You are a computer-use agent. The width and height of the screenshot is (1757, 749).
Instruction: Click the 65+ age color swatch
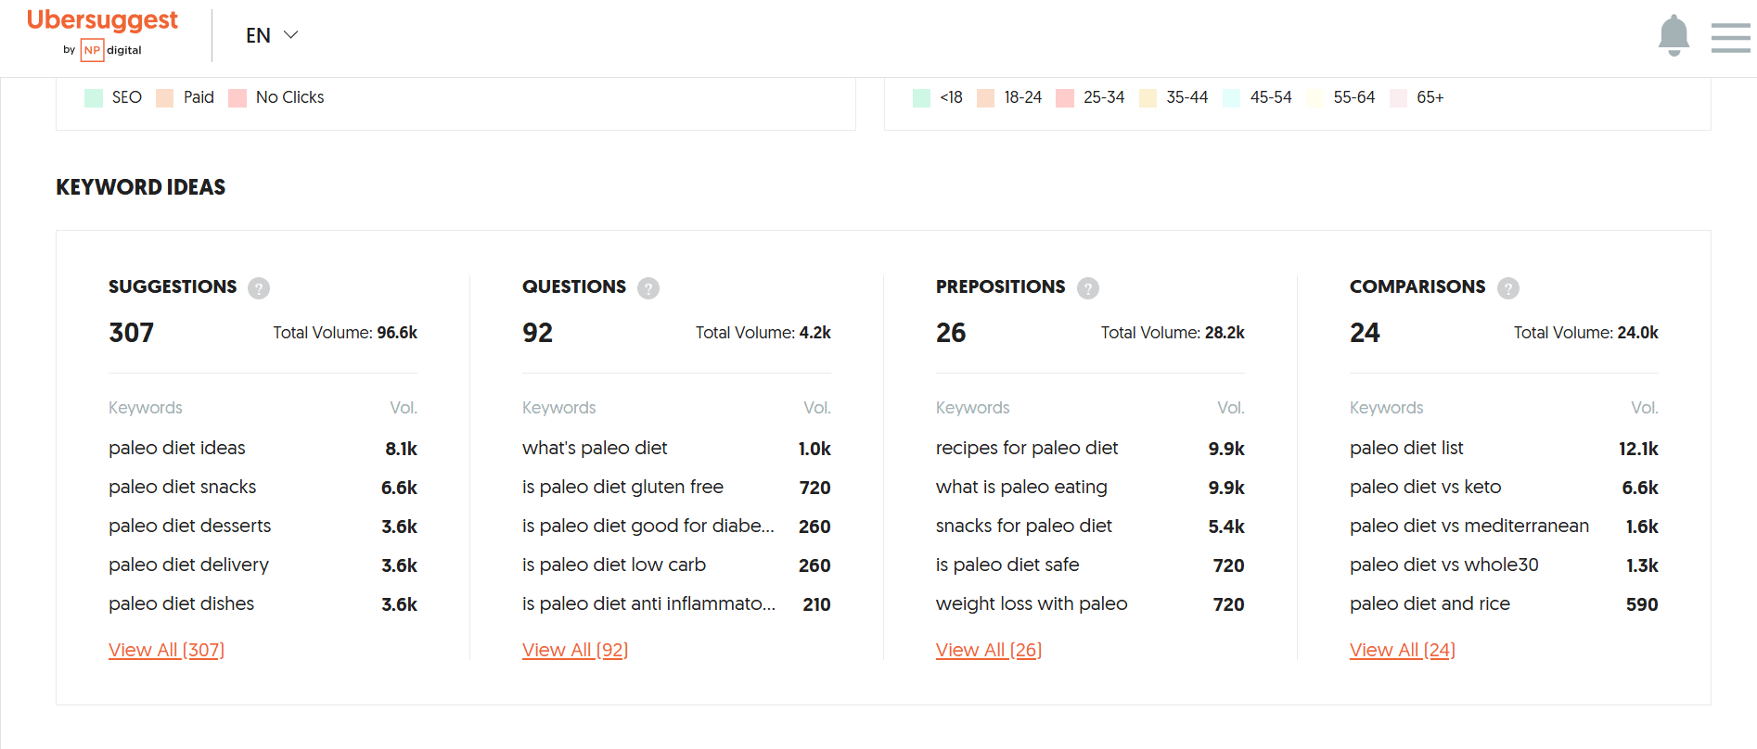pyautogui.click(x=1398, y=96)
